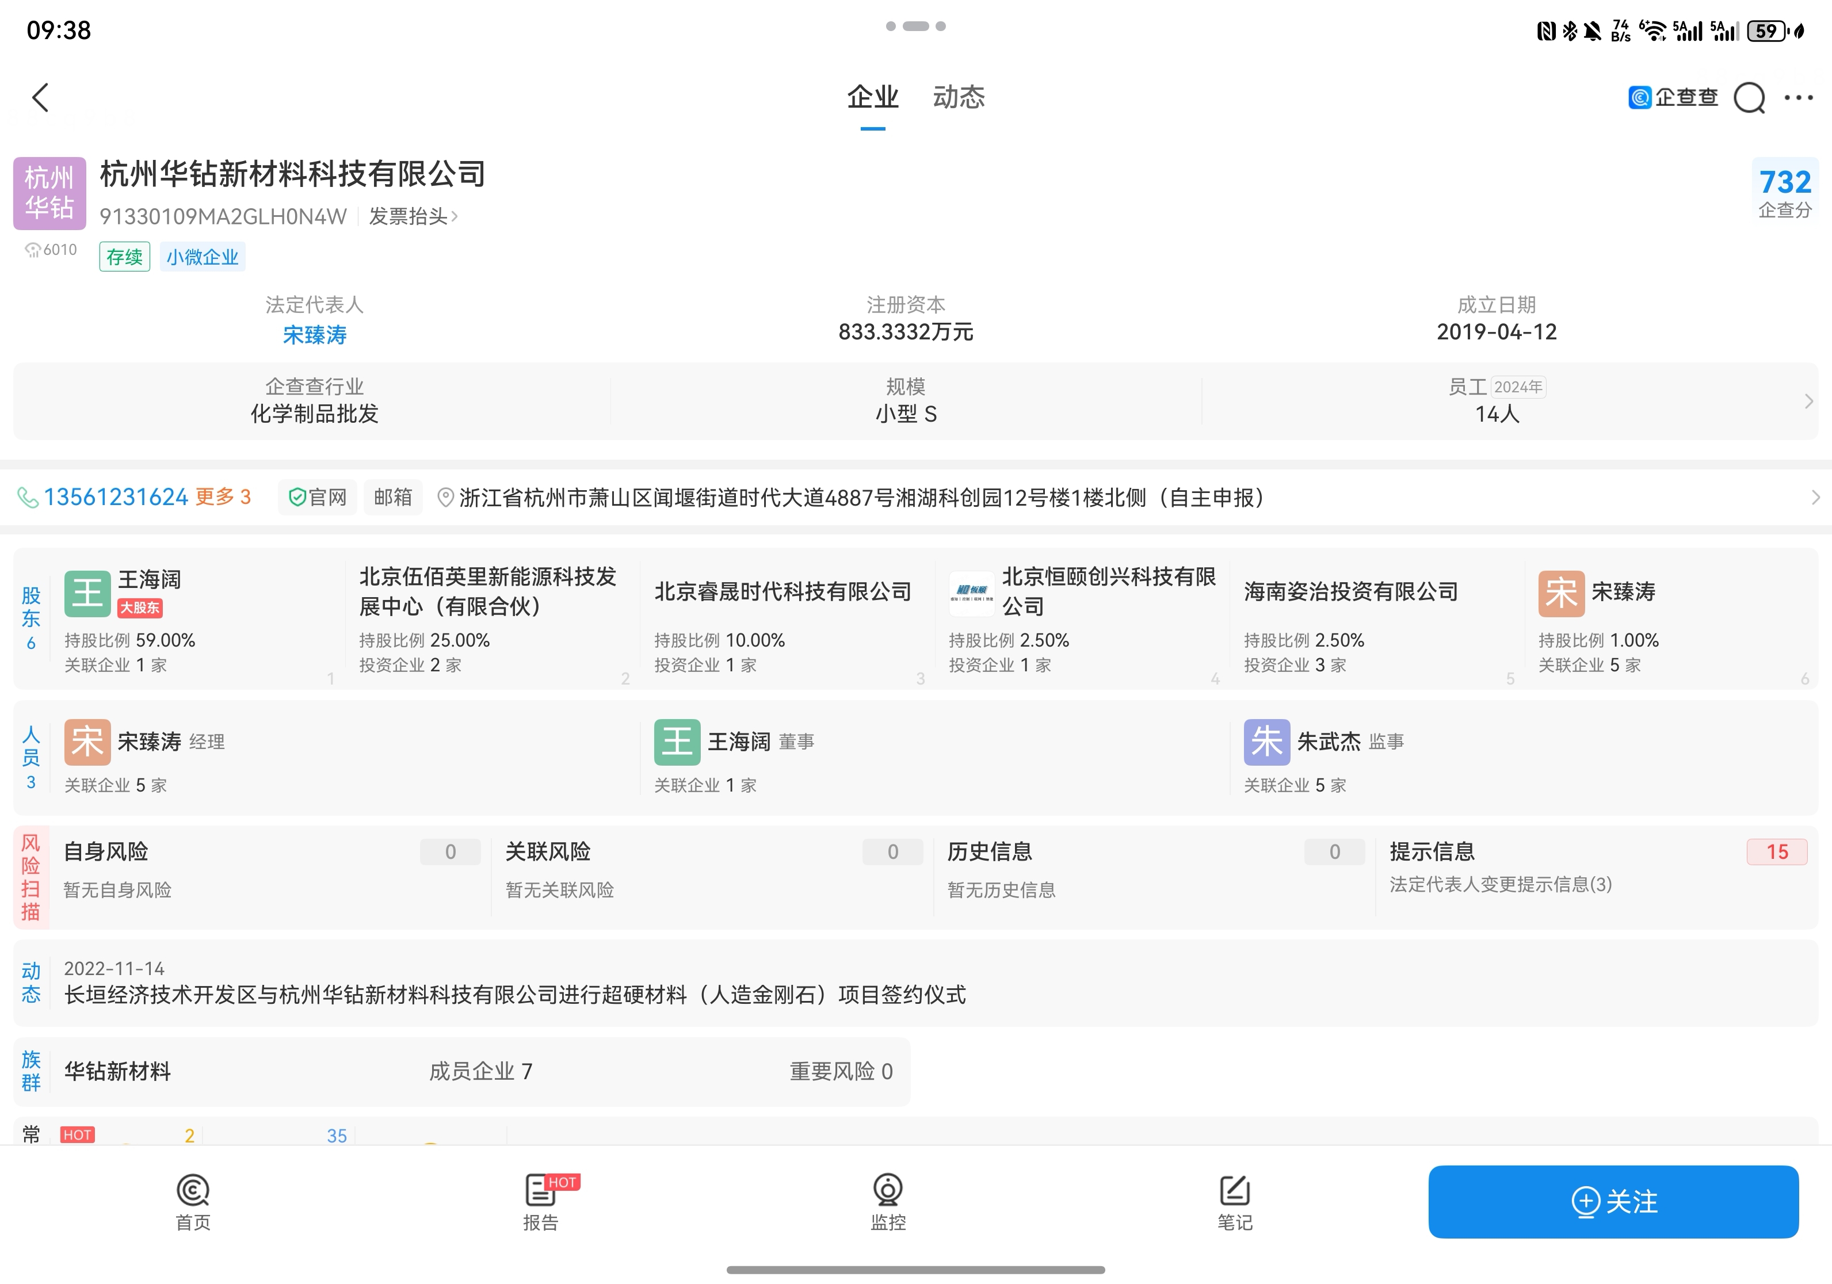The width and height of the screenshot is (1832, 1284).
Task: Open search with magnifier icon
Action: (1748, 98)
